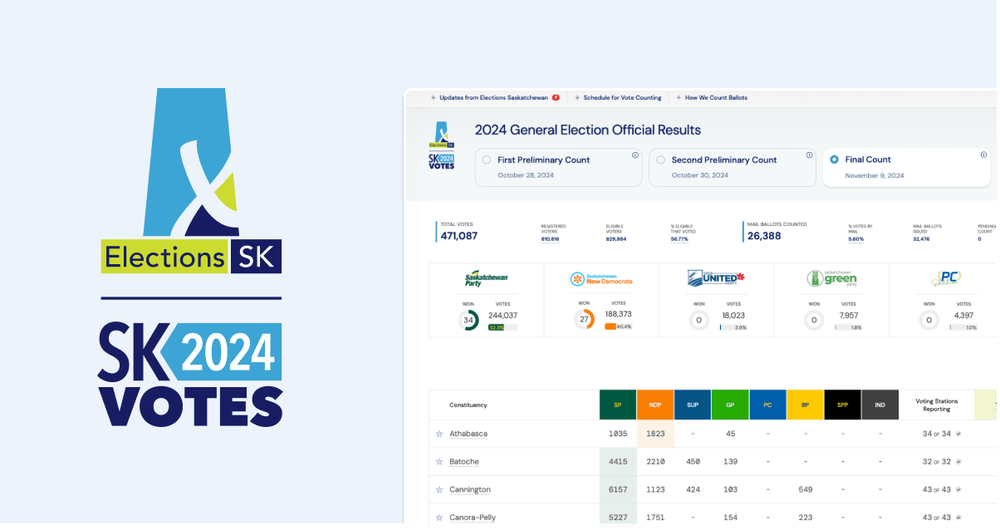1000x530 pixels.
Task: Select Final Count radio button
Action: coord(835,159)
